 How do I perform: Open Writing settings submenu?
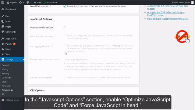click(x=5, y=69)
